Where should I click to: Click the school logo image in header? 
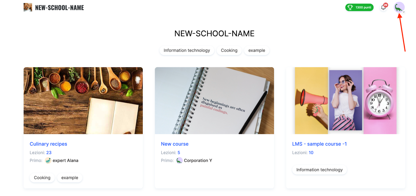[28, 7]
